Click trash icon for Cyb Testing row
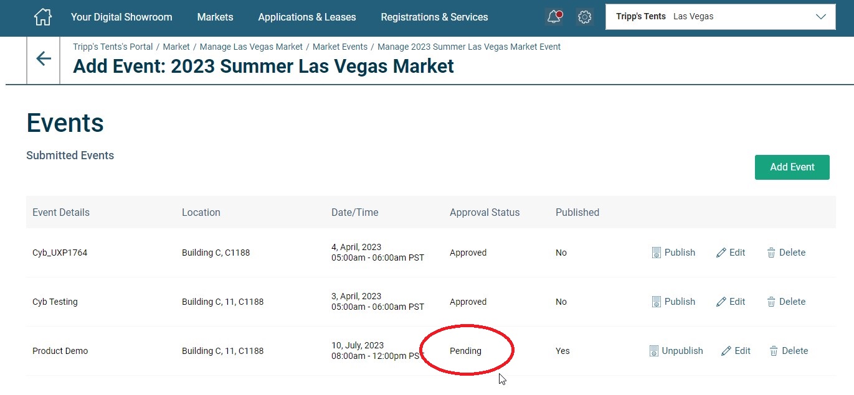Screen dimensions: 854x395 pyautogui.click(x=771, y=302)
